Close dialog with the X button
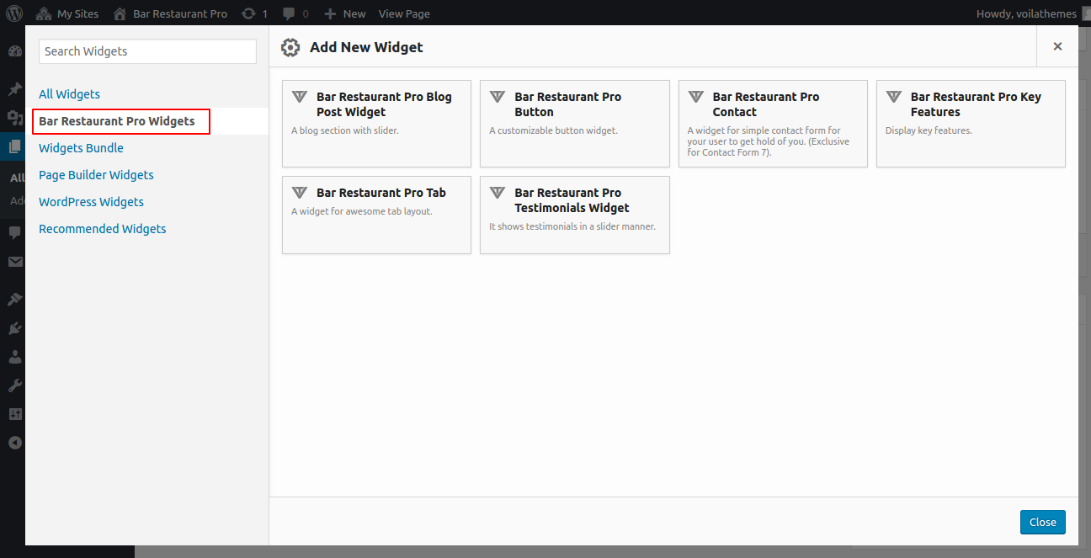The image size is (1091, 558). tap(1057, 46)
